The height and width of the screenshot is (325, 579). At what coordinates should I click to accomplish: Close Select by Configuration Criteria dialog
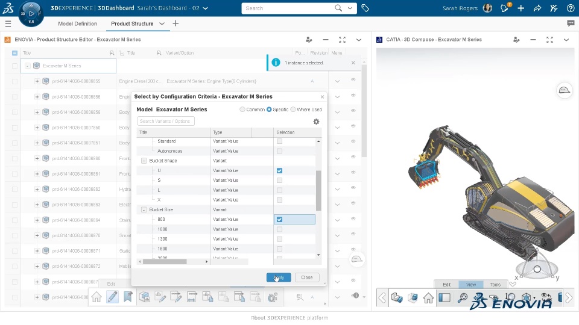coord(322,97)
